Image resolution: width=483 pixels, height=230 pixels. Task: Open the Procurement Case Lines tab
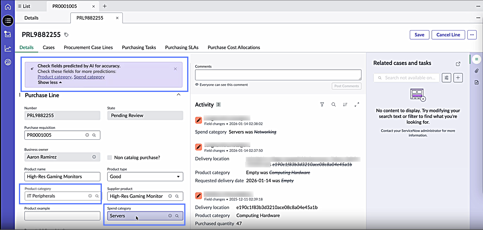click(x=88, y=47)
